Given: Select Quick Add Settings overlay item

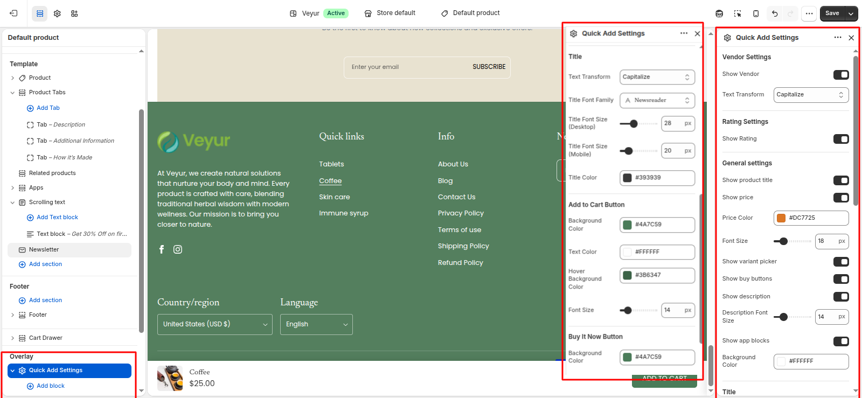Looking at the screenshot, I should (x=69, y=371).
